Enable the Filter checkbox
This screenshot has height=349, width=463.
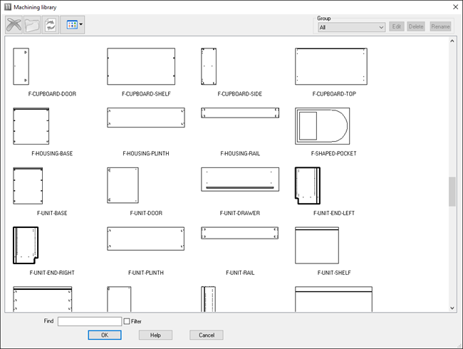pos(127,321)
